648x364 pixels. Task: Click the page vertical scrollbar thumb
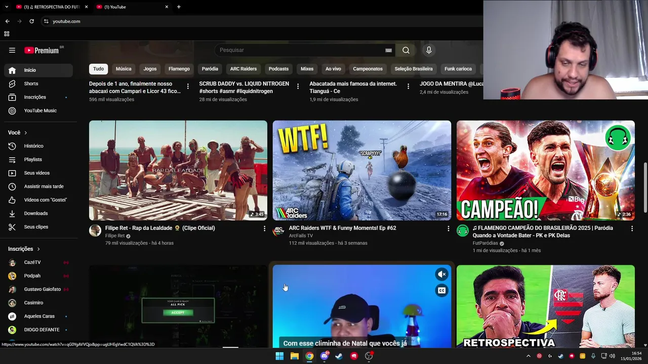pyautogui.click(x=645, y=188)
